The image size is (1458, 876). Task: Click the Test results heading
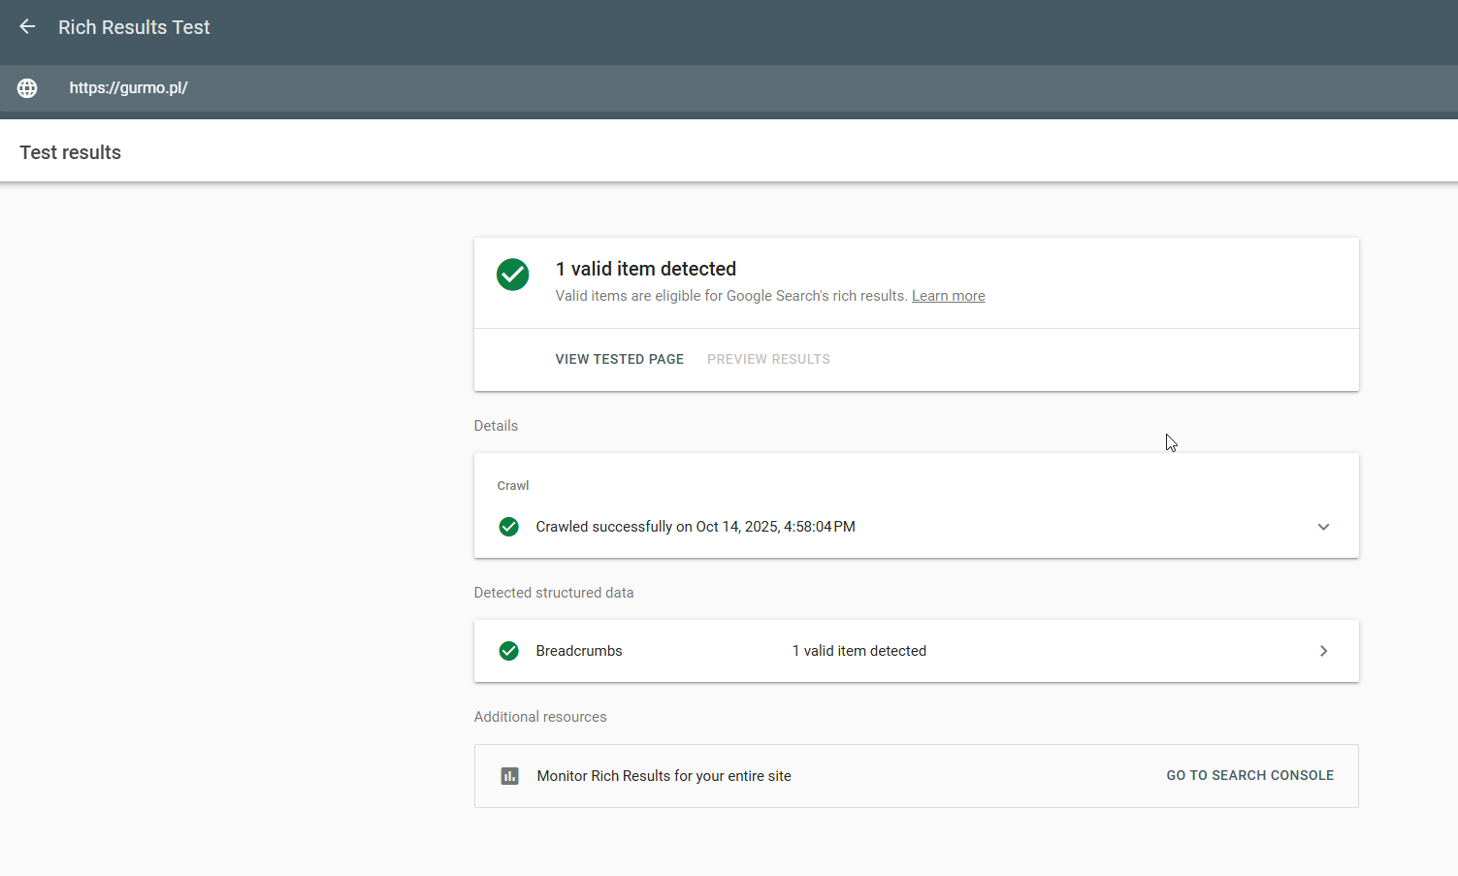click(70, 152)
